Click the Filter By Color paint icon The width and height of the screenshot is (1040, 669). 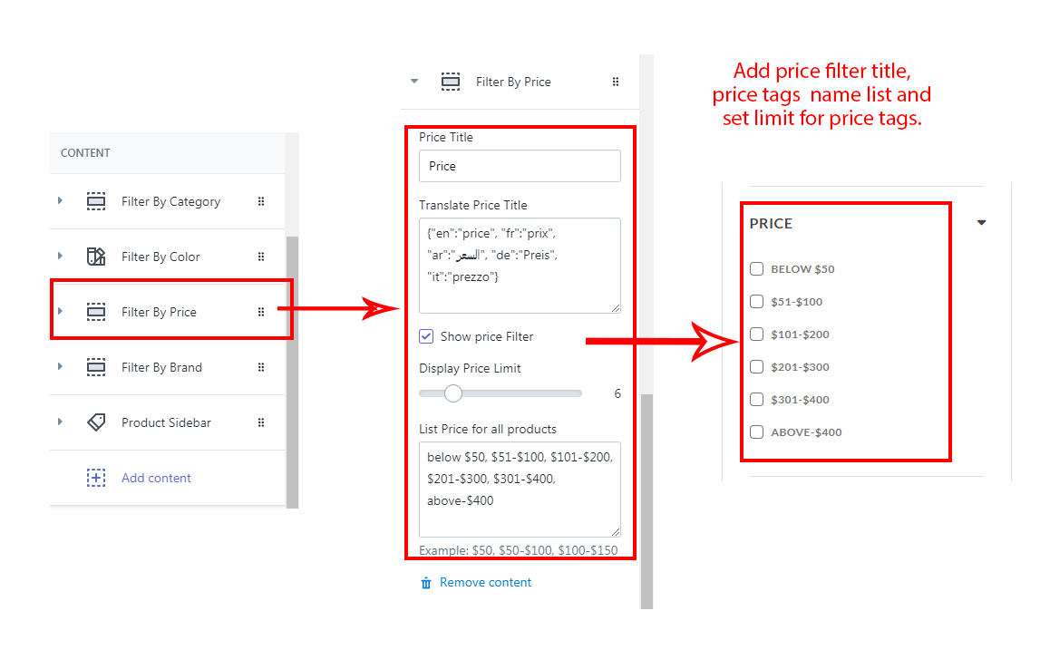[x=96, y=257]
